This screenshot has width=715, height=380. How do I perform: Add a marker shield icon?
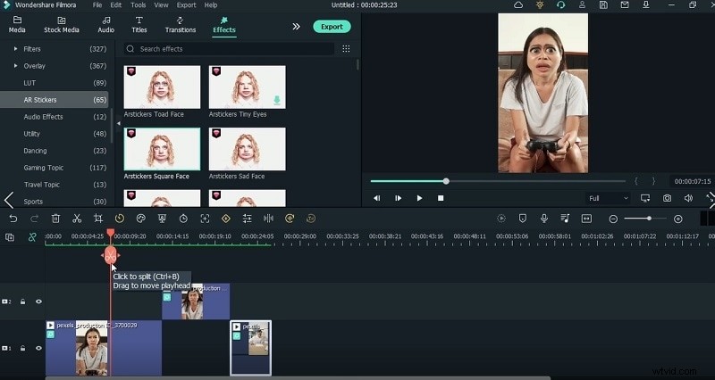click(x=523, y=219)
